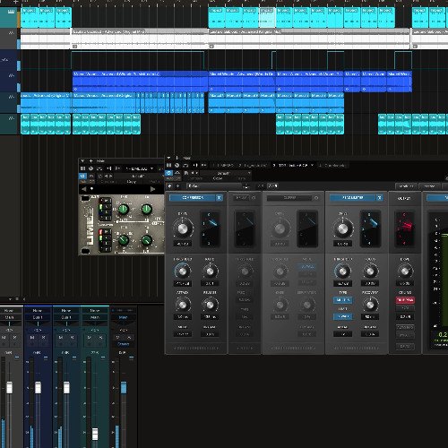
Task: Click the routing icon in dynamics window toolbar
Action: click(185, 165)
